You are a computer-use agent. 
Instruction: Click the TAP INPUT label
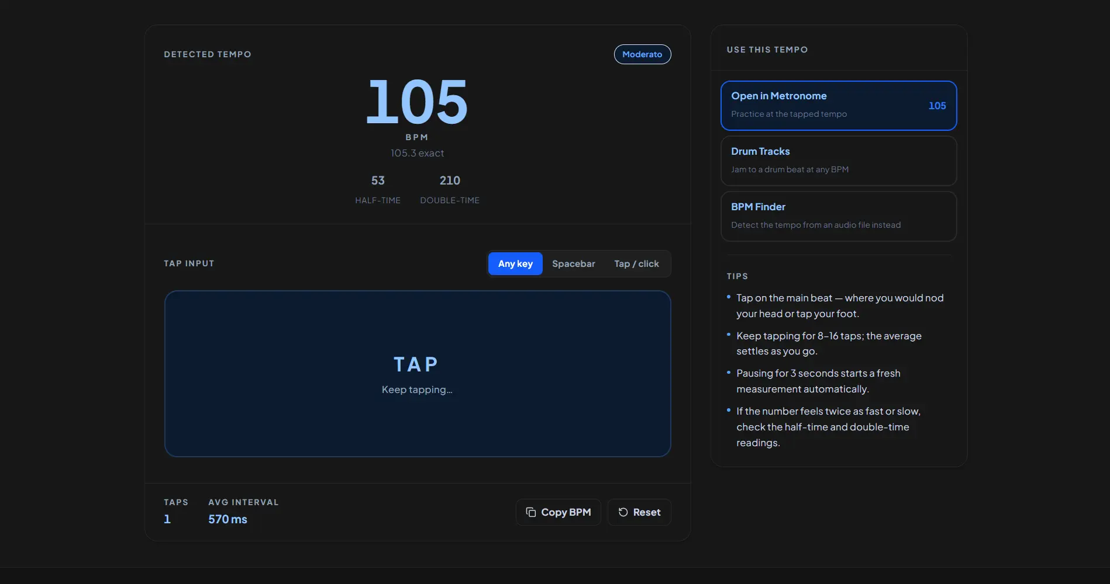click(189, 263)
